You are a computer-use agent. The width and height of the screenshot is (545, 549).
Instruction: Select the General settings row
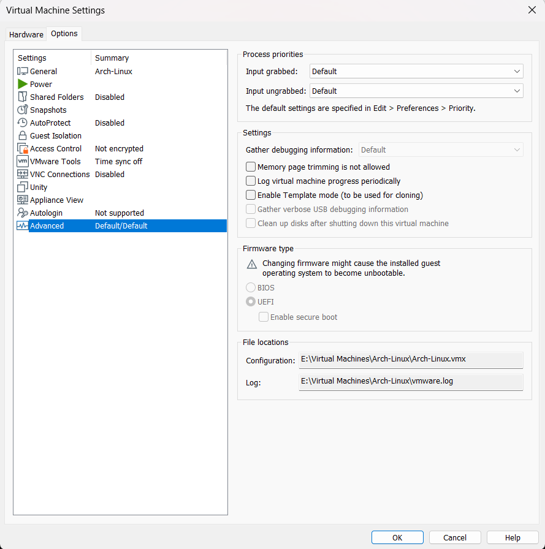point(120,72)
